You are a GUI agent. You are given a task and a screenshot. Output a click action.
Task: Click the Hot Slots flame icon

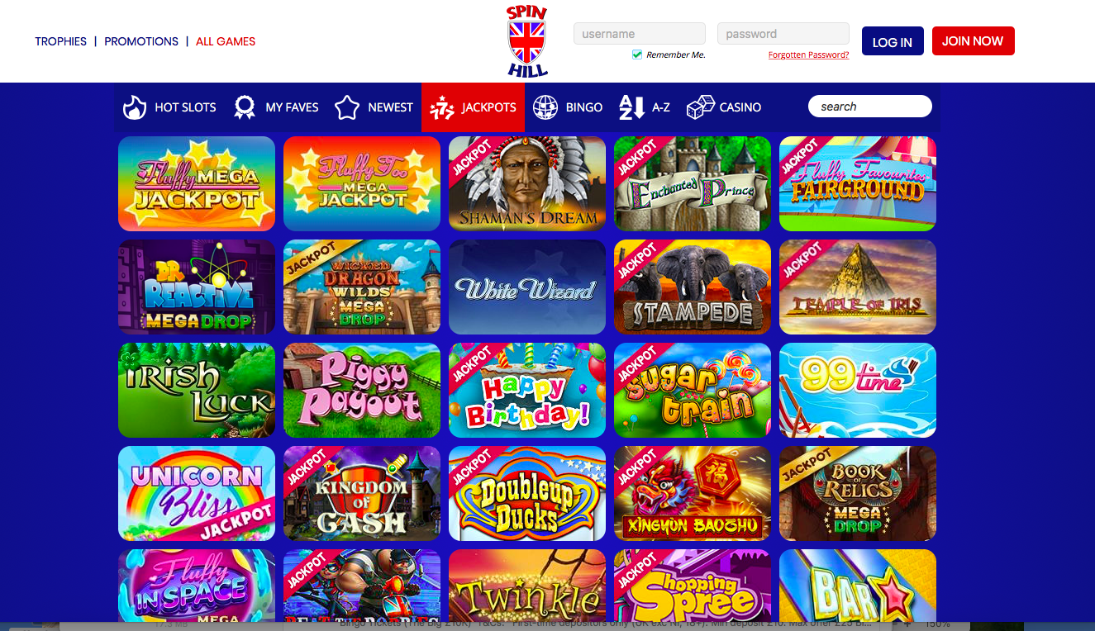point(135,107)
